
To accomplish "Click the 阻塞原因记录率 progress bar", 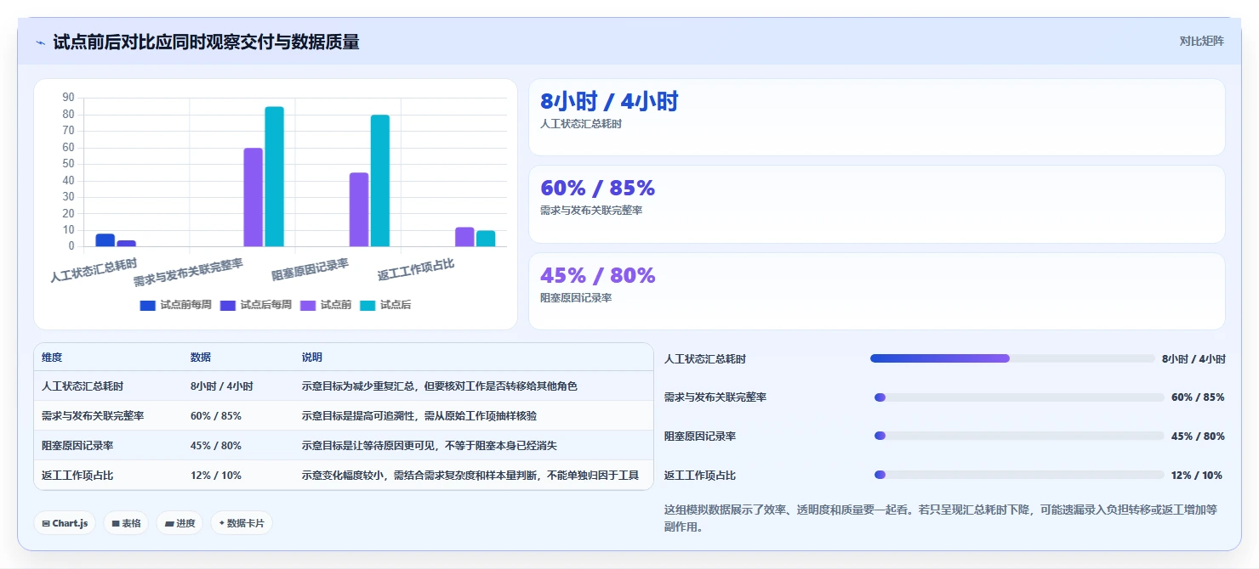I will pos(1019,436).
